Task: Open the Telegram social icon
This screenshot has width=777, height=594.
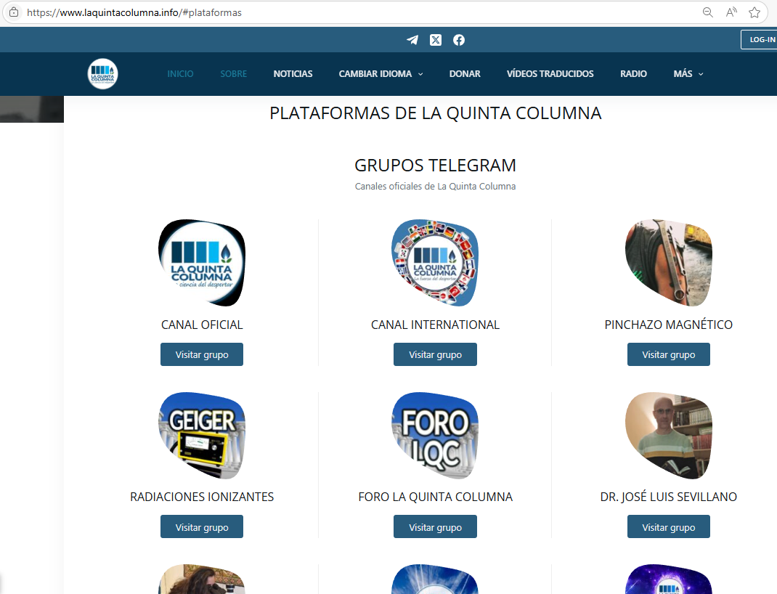Action: pyautogui.click(x=412, y=40)
